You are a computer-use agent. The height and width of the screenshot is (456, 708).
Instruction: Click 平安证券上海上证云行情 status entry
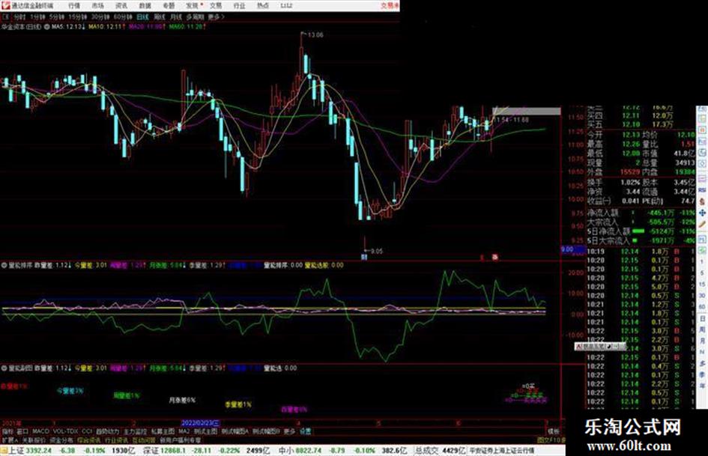click(x=502, y=451)
